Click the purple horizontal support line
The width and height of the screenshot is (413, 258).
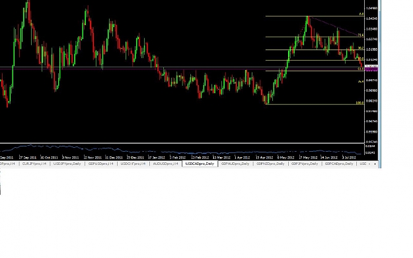[x=182, y=69]
